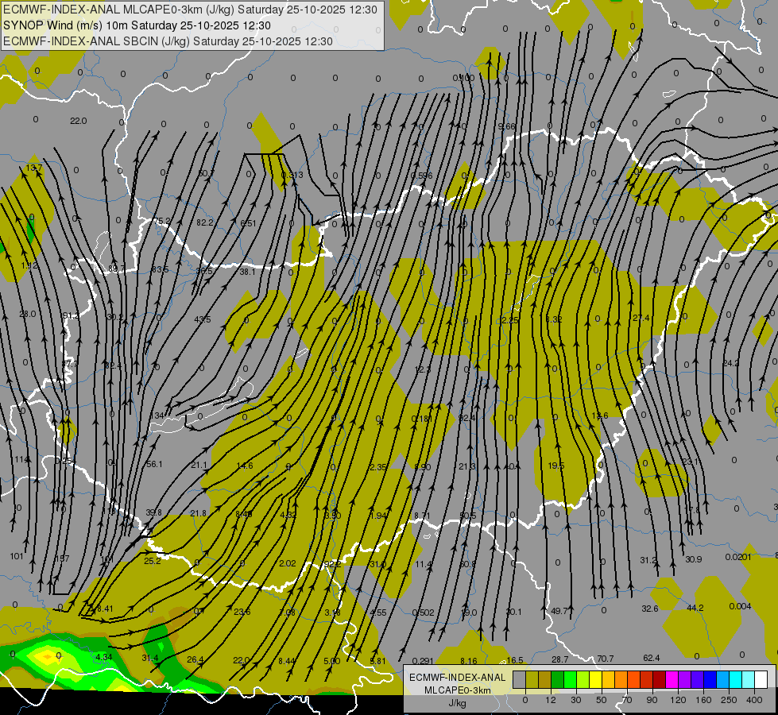Click the map value '0.004'

741,606
